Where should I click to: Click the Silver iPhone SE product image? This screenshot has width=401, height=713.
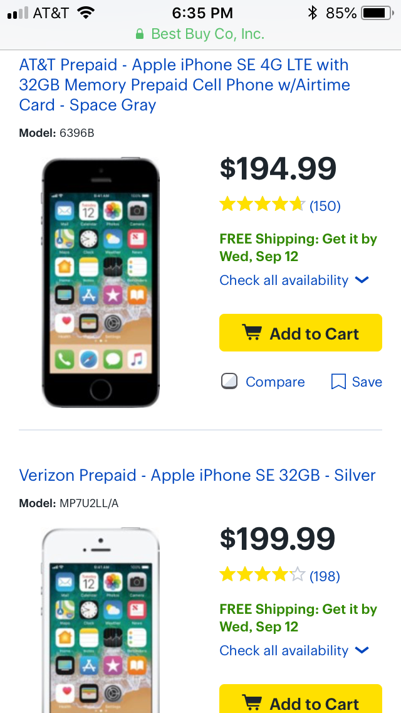101,620
